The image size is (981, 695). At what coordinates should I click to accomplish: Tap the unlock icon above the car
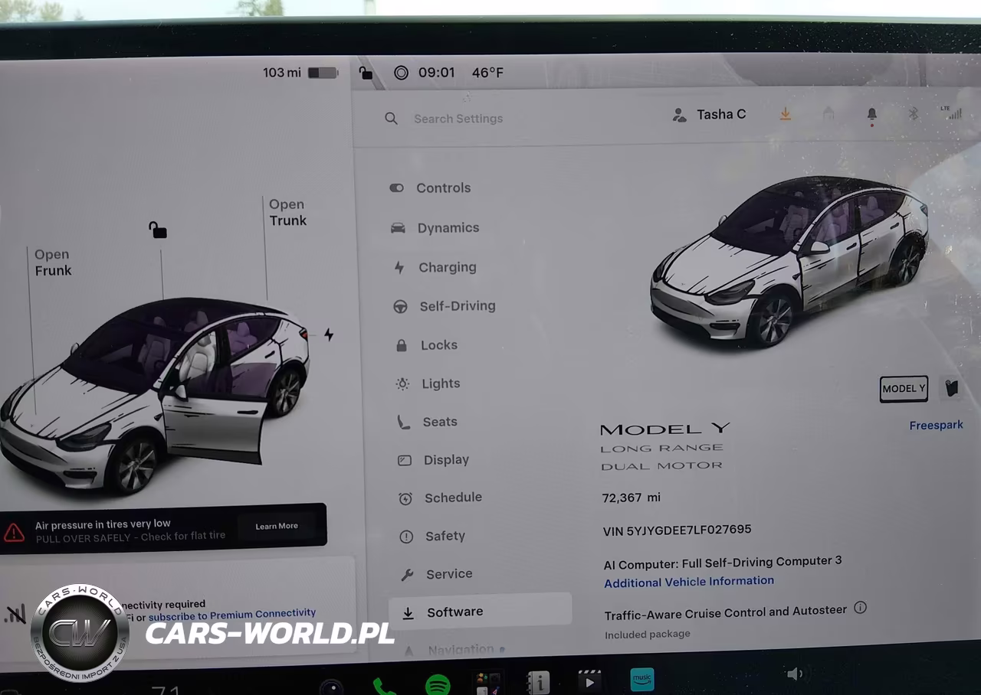point(158,229)
